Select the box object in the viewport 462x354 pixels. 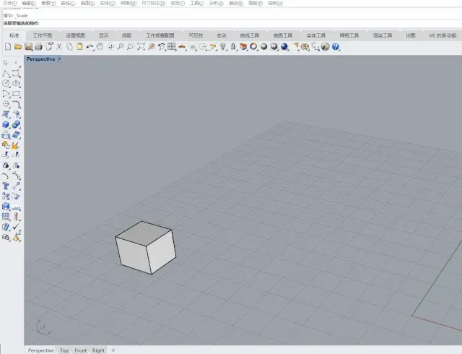(x=146, y=248)
